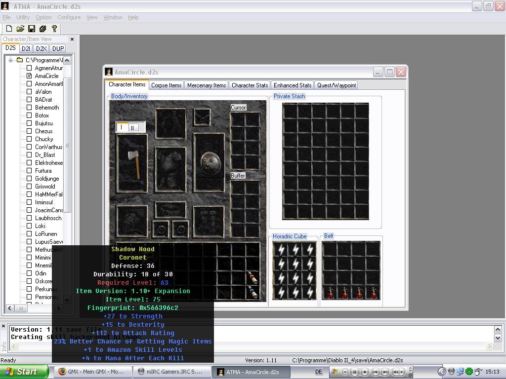
Task: Open mIRC Gamers.IRC taskbar button
Action: click(172, 372)
